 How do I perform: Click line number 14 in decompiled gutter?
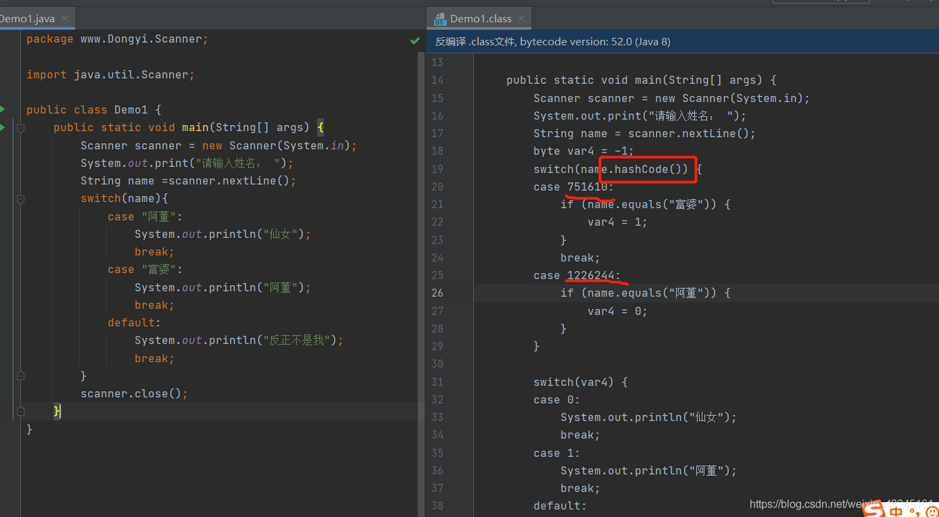[x=437, y=80]
